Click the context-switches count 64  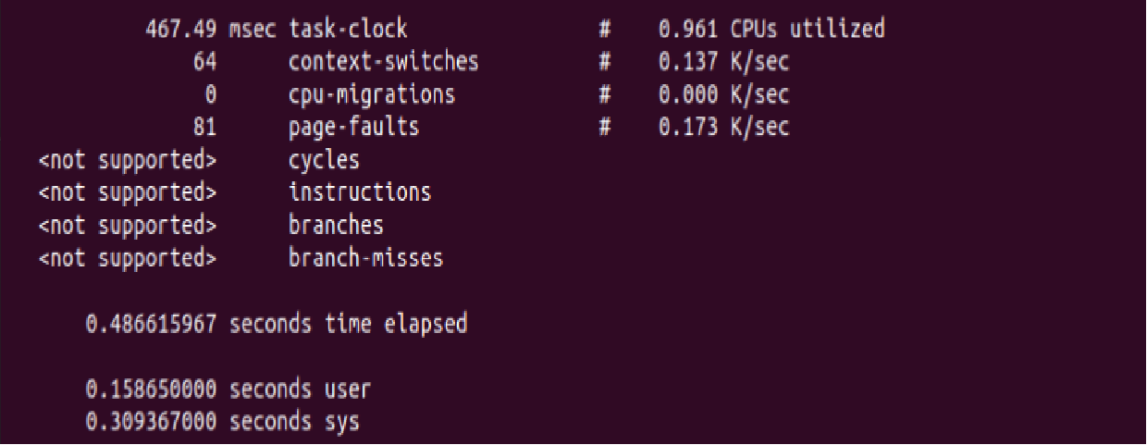click(204, 62)
